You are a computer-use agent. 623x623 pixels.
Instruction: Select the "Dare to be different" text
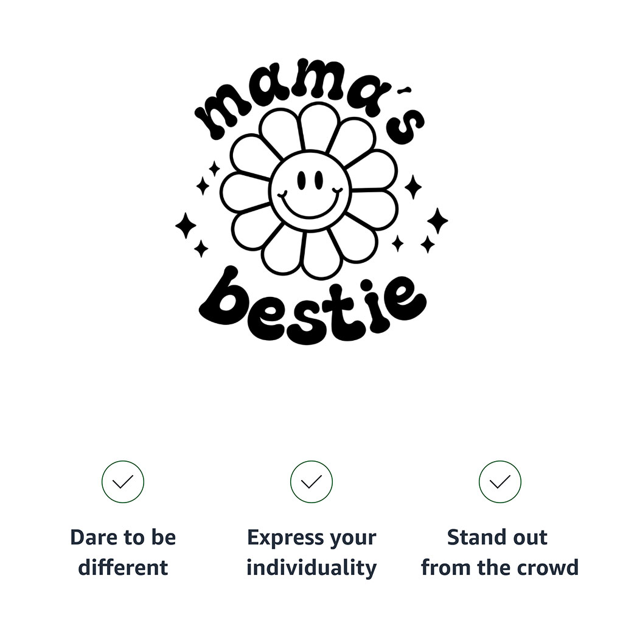point(123,552)
